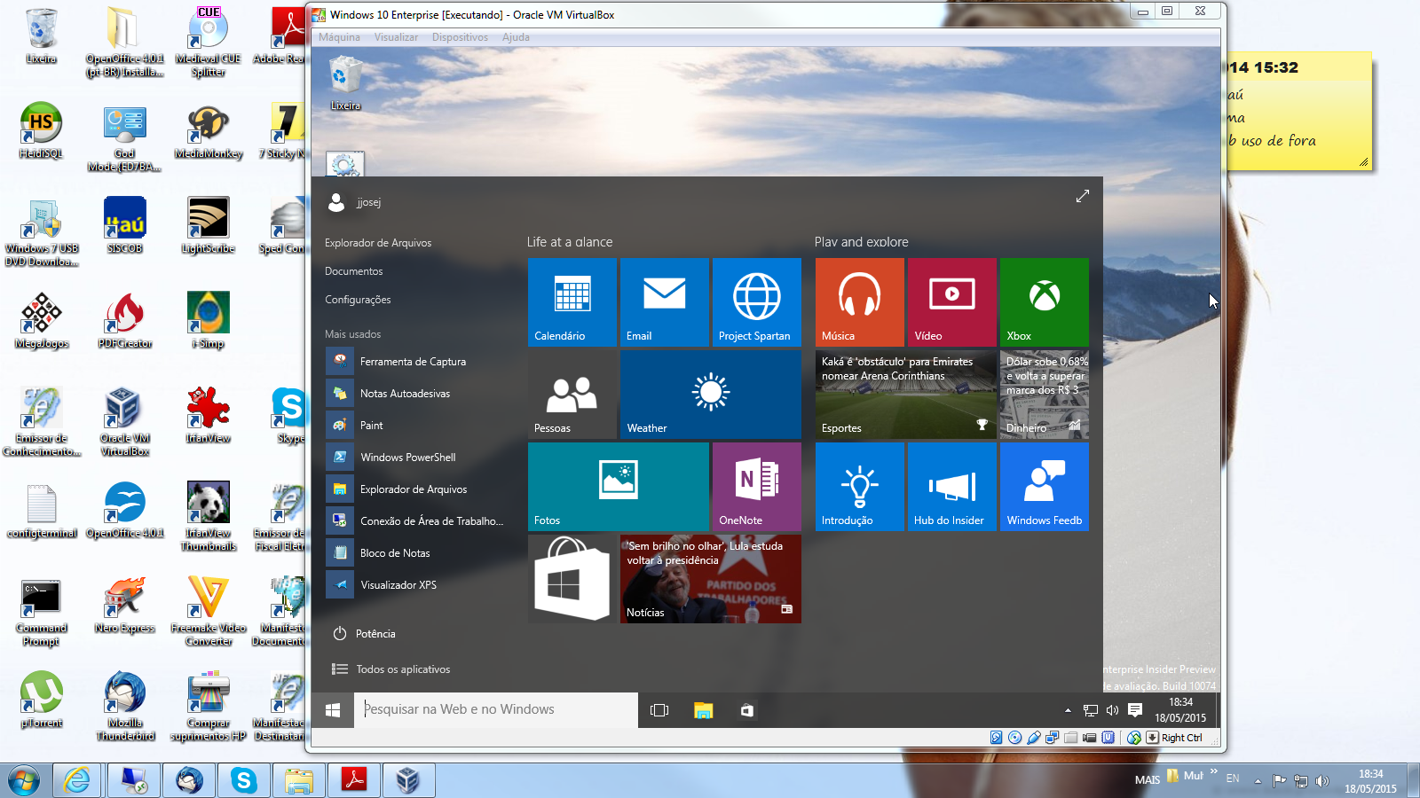Open the Máquina menu
The width and height of the screenshot is (1420, 798).
click(x=339, y=37)
